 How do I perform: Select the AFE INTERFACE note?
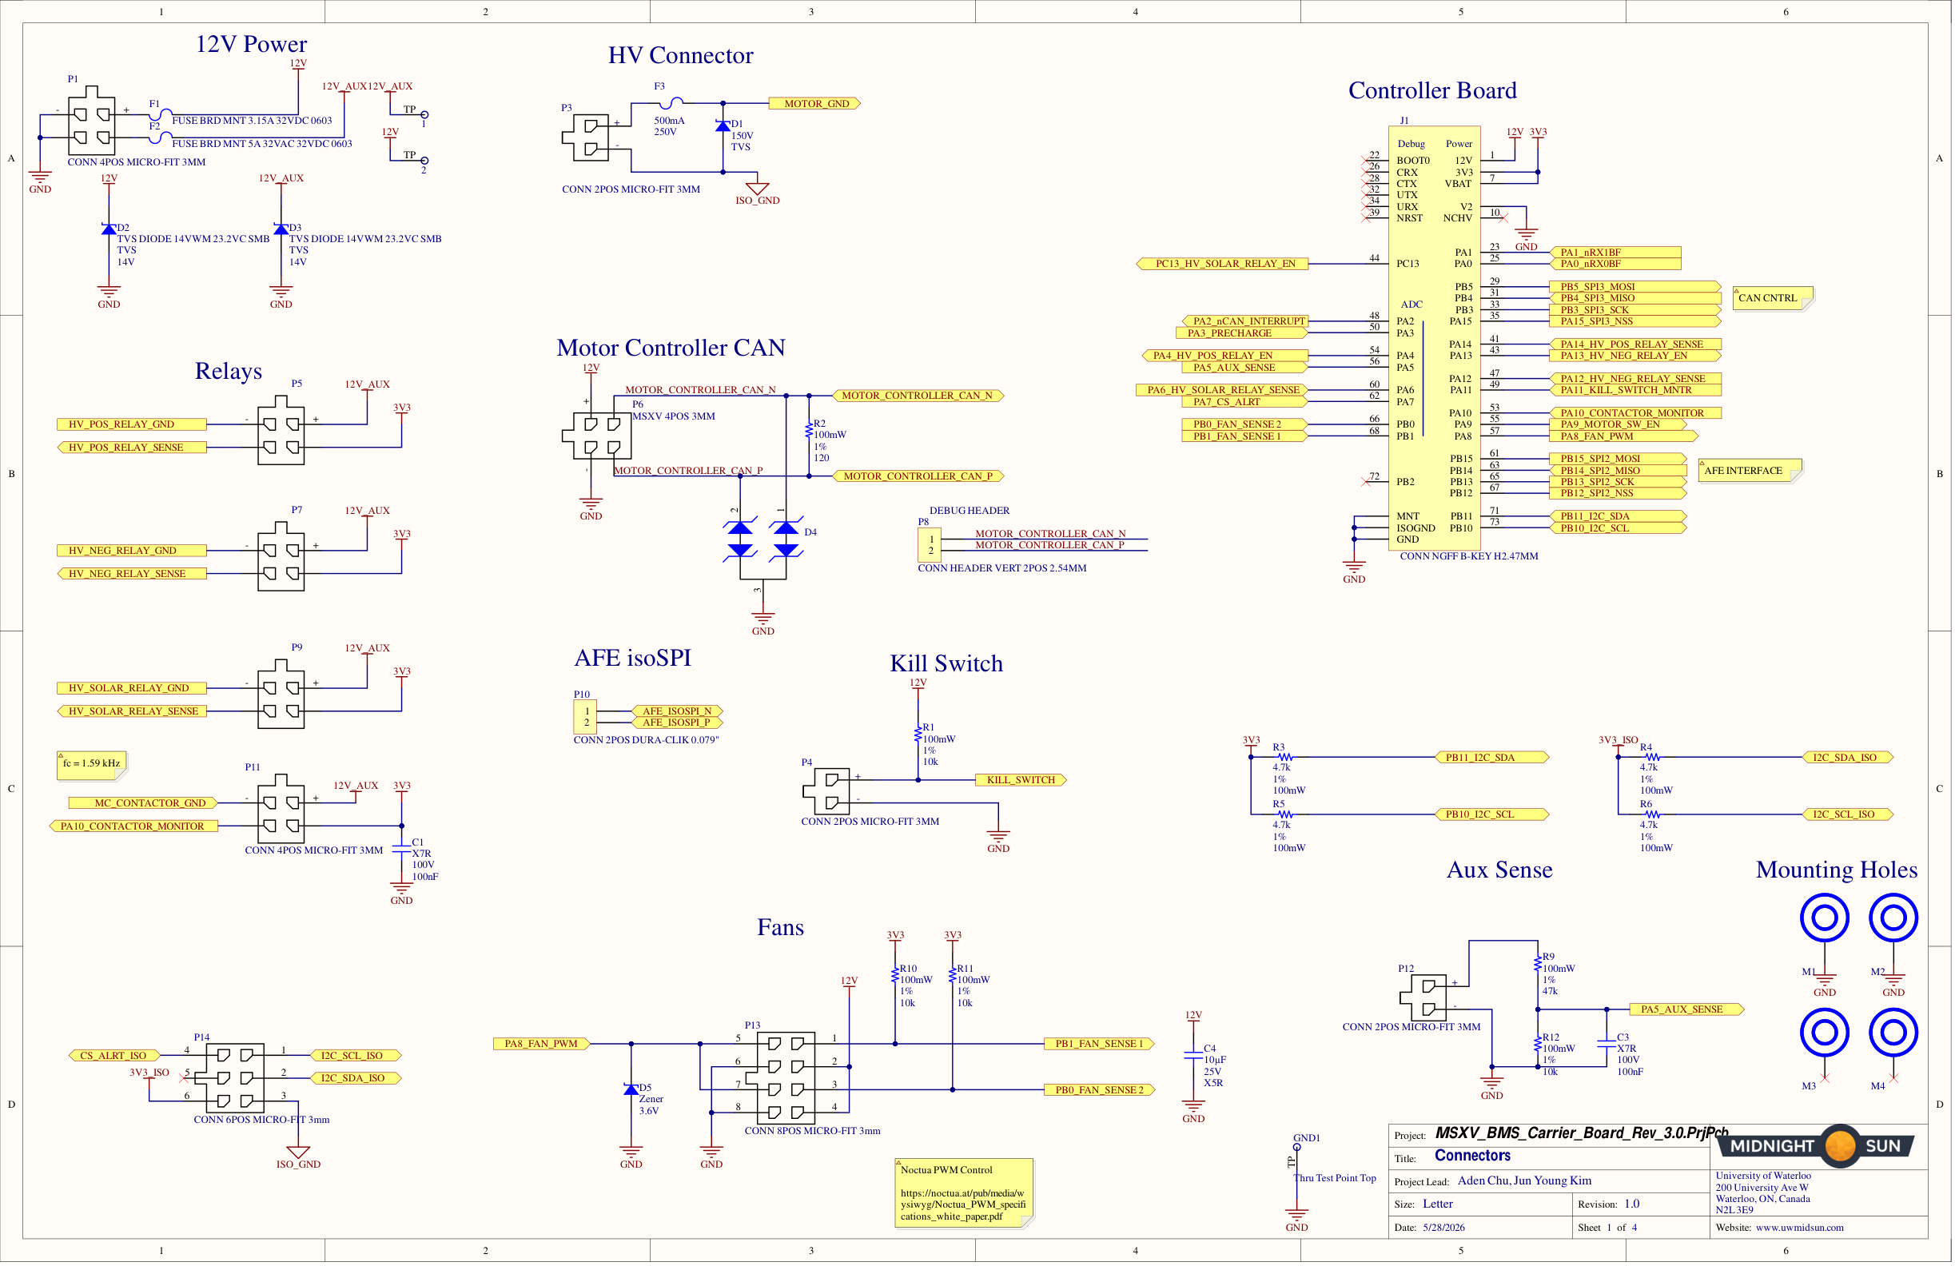tap(1750, 471)
